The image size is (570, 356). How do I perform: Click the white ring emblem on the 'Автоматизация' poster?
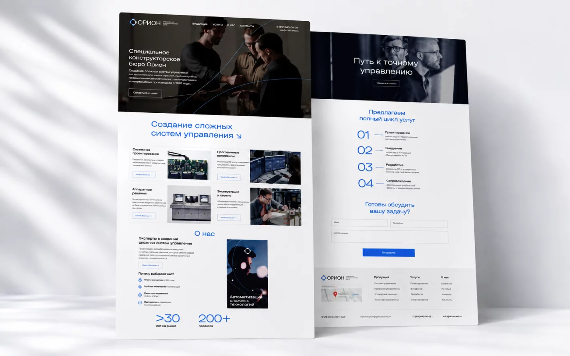(247, 251)
